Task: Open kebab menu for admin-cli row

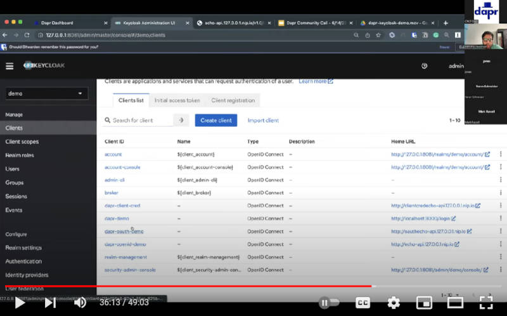Action: point(501,180)
